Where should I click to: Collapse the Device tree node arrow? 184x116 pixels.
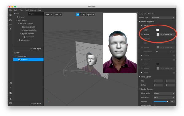[x=15, y=17]
